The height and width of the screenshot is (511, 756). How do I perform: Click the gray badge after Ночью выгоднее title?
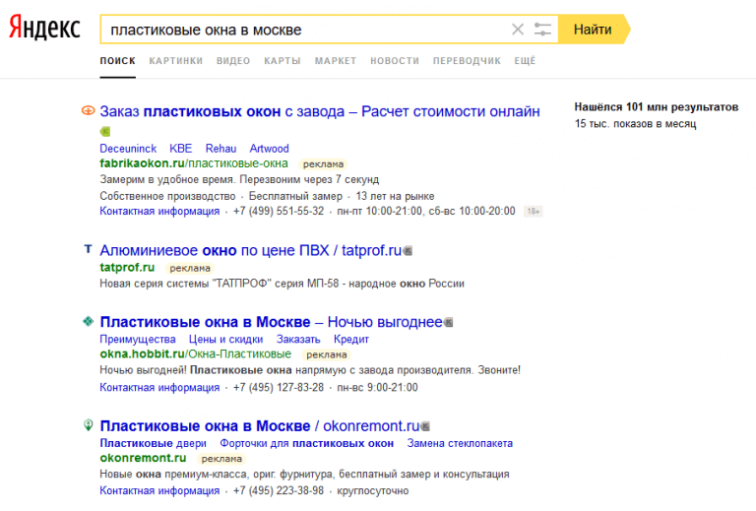coord(449,322)
